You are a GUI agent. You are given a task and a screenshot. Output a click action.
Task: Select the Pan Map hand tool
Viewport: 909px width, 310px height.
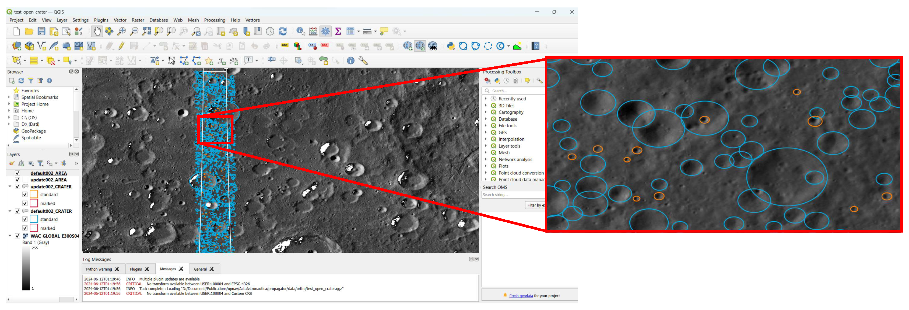click(96, 31)
